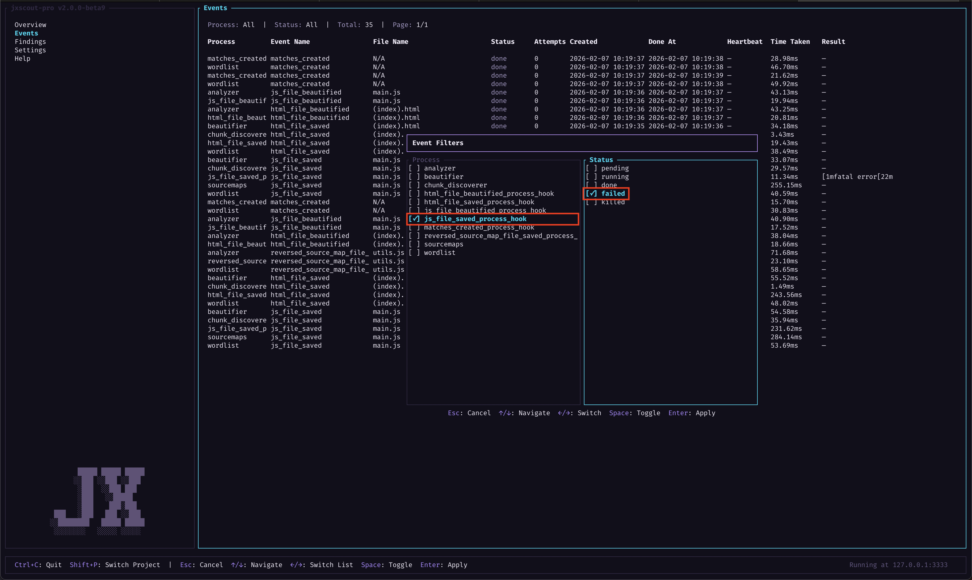The image size is (972, 580).
Task: Click the Status column header
Action: 502,41
